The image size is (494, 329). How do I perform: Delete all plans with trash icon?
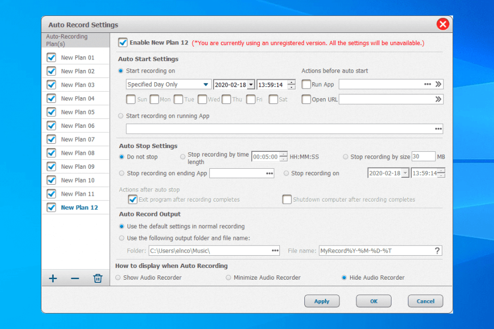(x=98, y=278)
